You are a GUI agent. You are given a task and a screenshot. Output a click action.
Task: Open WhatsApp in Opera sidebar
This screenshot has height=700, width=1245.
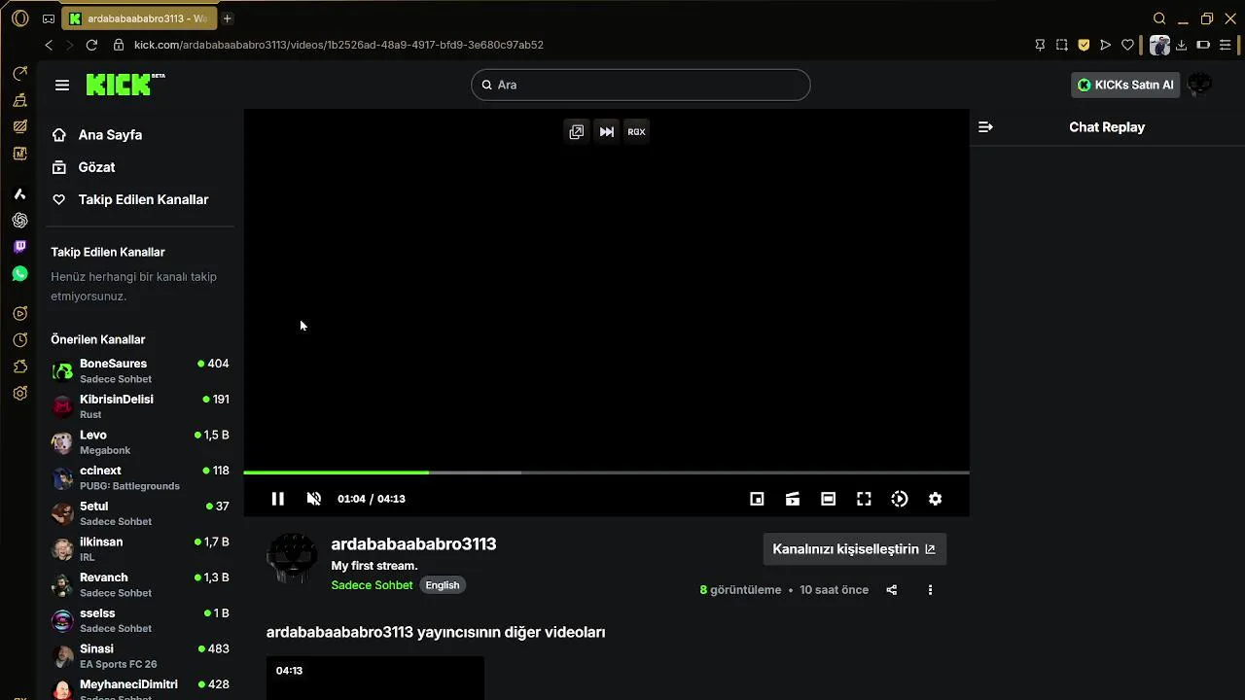coord(19,274)
